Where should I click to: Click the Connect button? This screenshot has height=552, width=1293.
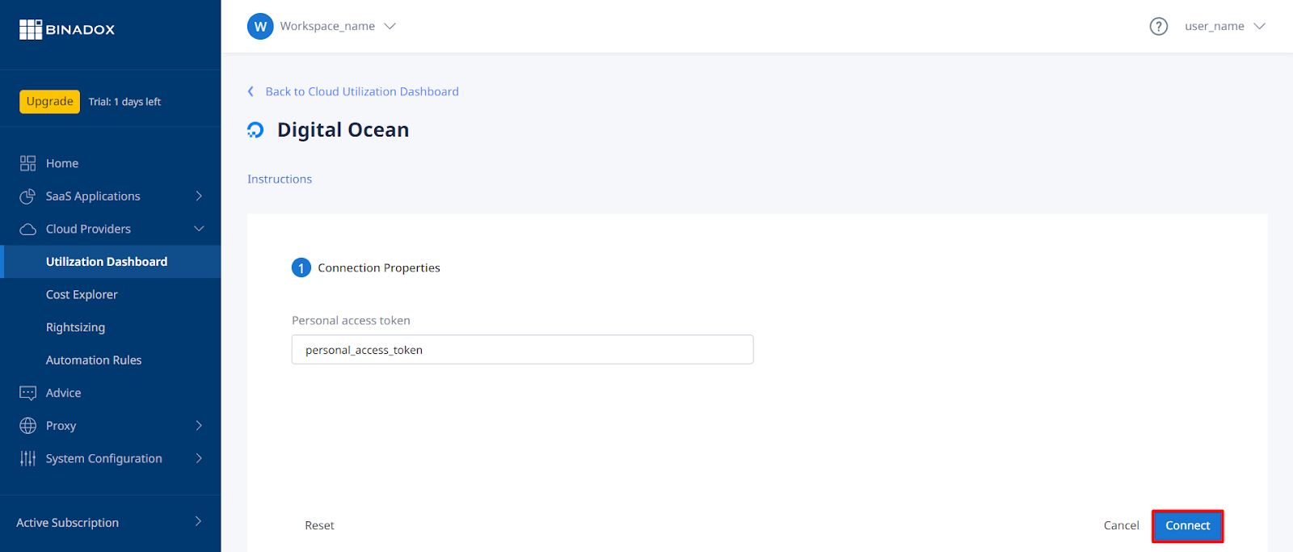[x=1187, y=525]
